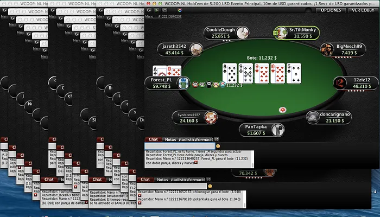The height and width of the screenshot is (217, 380).
Task: Click PanTapka's avatar picture
Action: (278, 130)
